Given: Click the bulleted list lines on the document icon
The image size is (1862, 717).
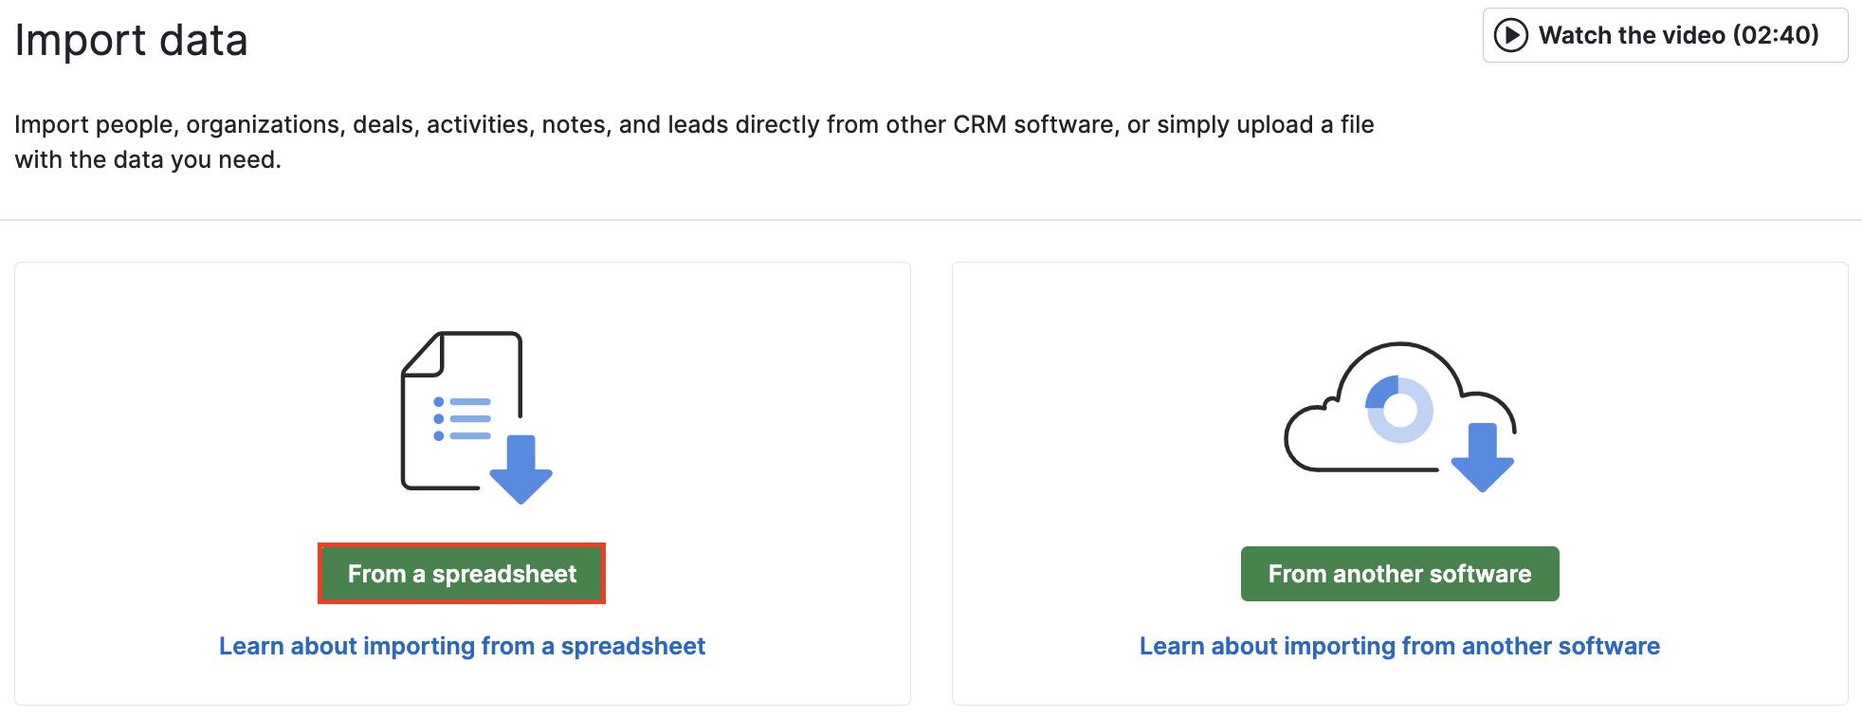Looking at the screenshot, I should (x=463, y=419).
